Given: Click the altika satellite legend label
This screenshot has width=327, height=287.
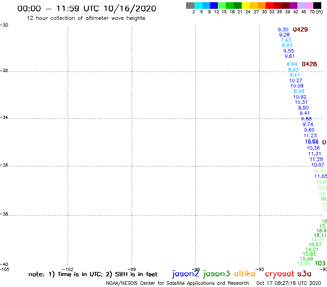Looking at the screenshot, I should (x=245, y=274).
